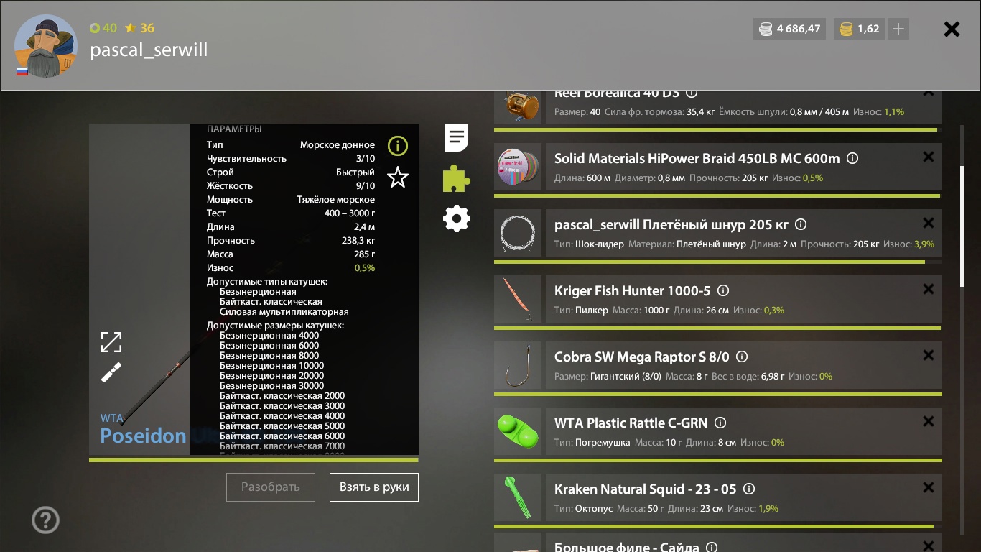Remove Cobra SW Mega Raptor hook
This screenshot has width=981, height=552.
pyautogui.click(x=928, y=355)
